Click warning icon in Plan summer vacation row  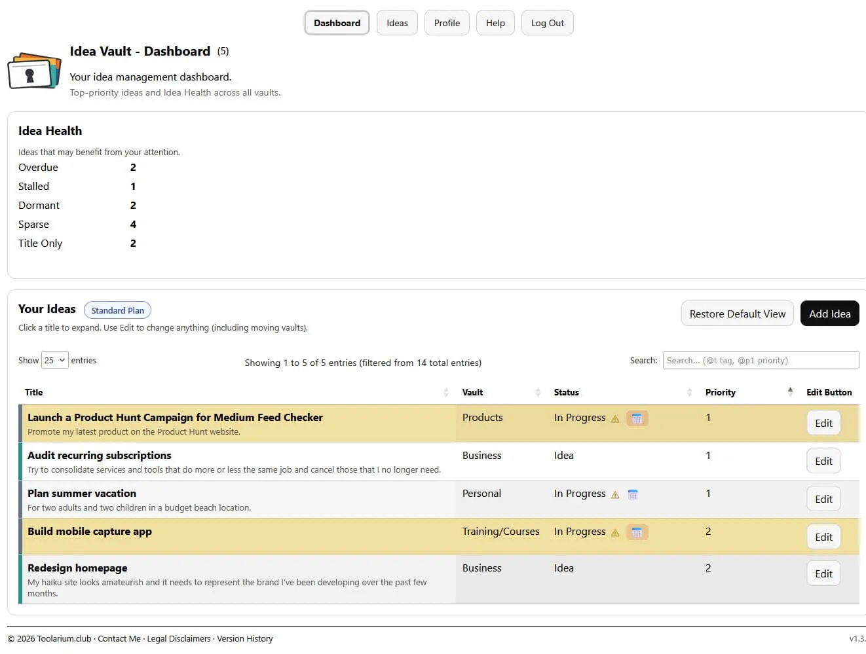(x=615, y=495)
